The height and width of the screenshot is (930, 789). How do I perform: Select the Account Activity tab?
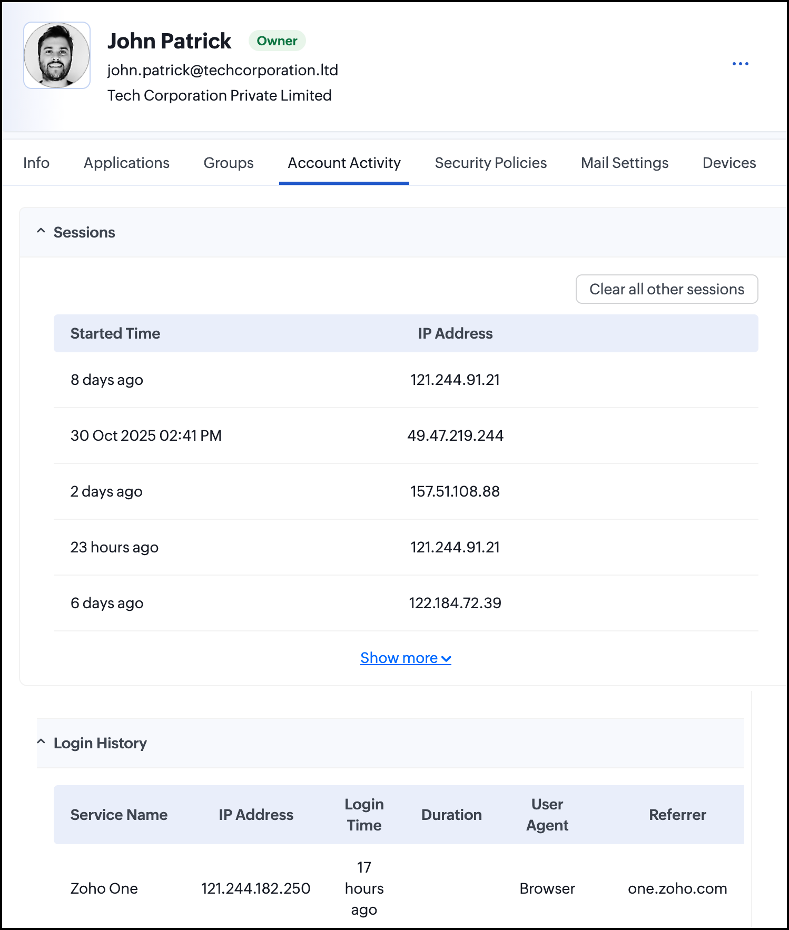[x=344, y=163]
